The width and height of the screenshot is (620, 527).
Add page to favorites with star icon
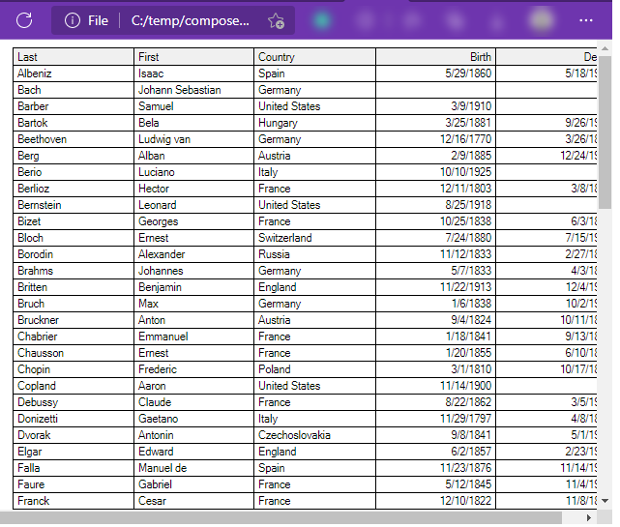[x=276, y=20]
